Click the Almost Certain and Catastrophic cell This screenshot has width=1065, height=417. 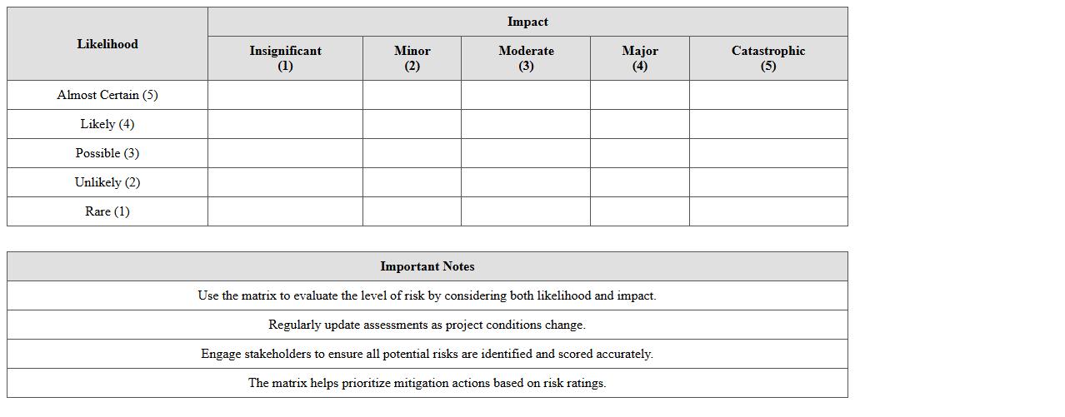pyautogui.click(x=768, y=95)
